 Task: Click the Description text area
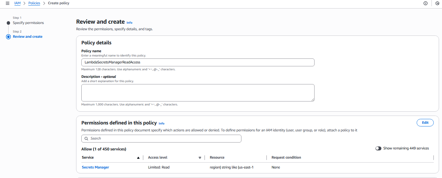click(x=198, y=93)
